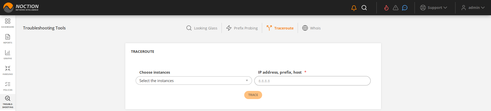Focus the IP address, prefix, host field
This screenshot has width=491, height=111.
coord(312,81)
